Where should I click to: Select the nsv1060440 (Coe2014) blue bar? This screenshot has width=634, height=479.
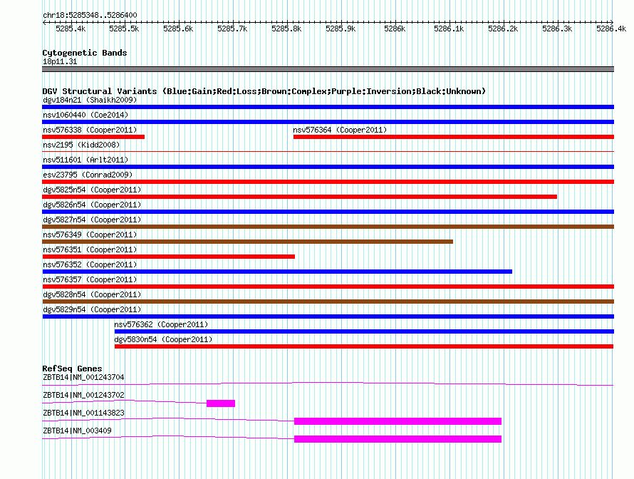(328, 122)
